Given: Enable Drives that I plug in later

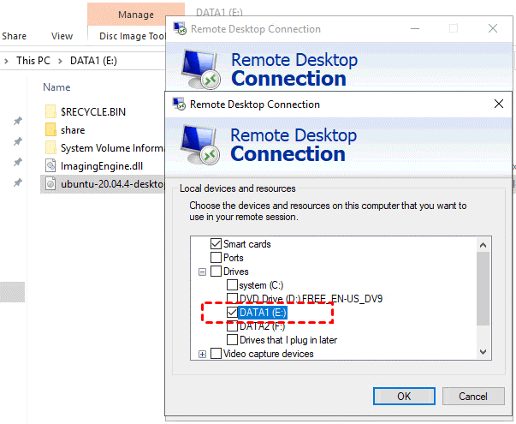Looking at the screenshot, I should (232, 340).
